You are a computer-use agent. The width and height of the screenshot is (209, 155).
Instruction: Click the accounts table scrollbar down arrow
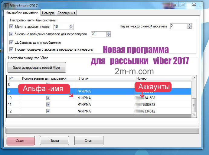point(194,115)
